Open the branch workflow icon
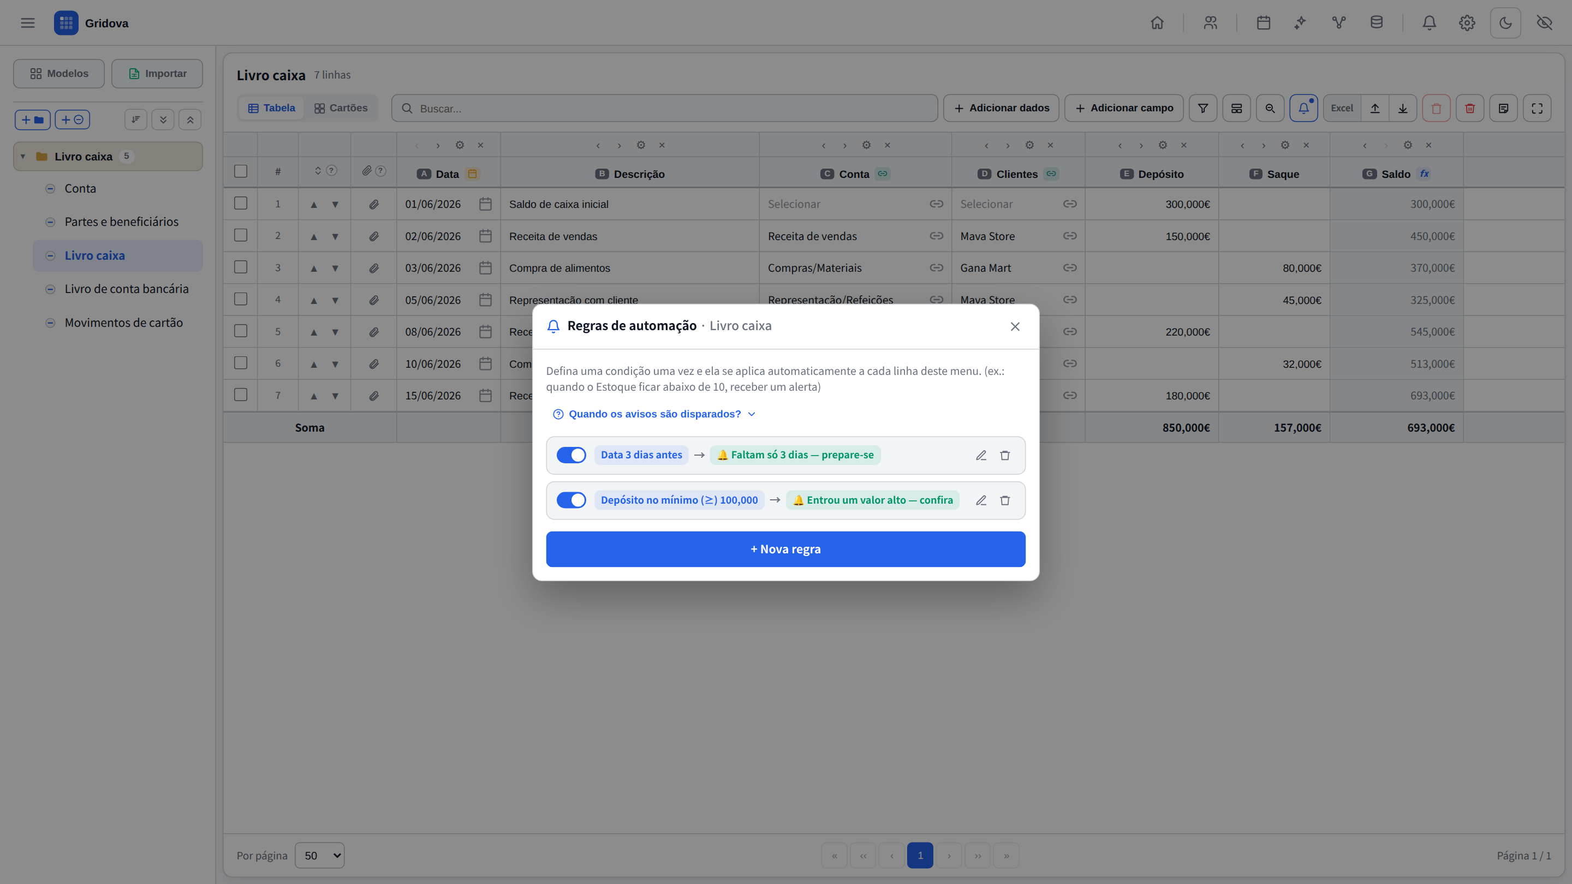 [1339, 23]
